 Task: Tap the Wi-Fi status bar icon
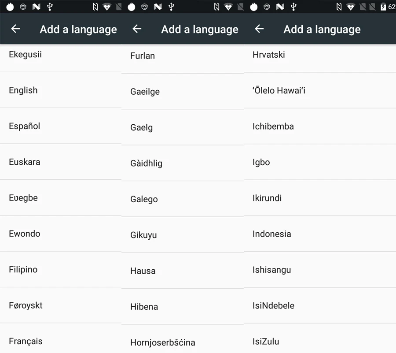point(351,6)
